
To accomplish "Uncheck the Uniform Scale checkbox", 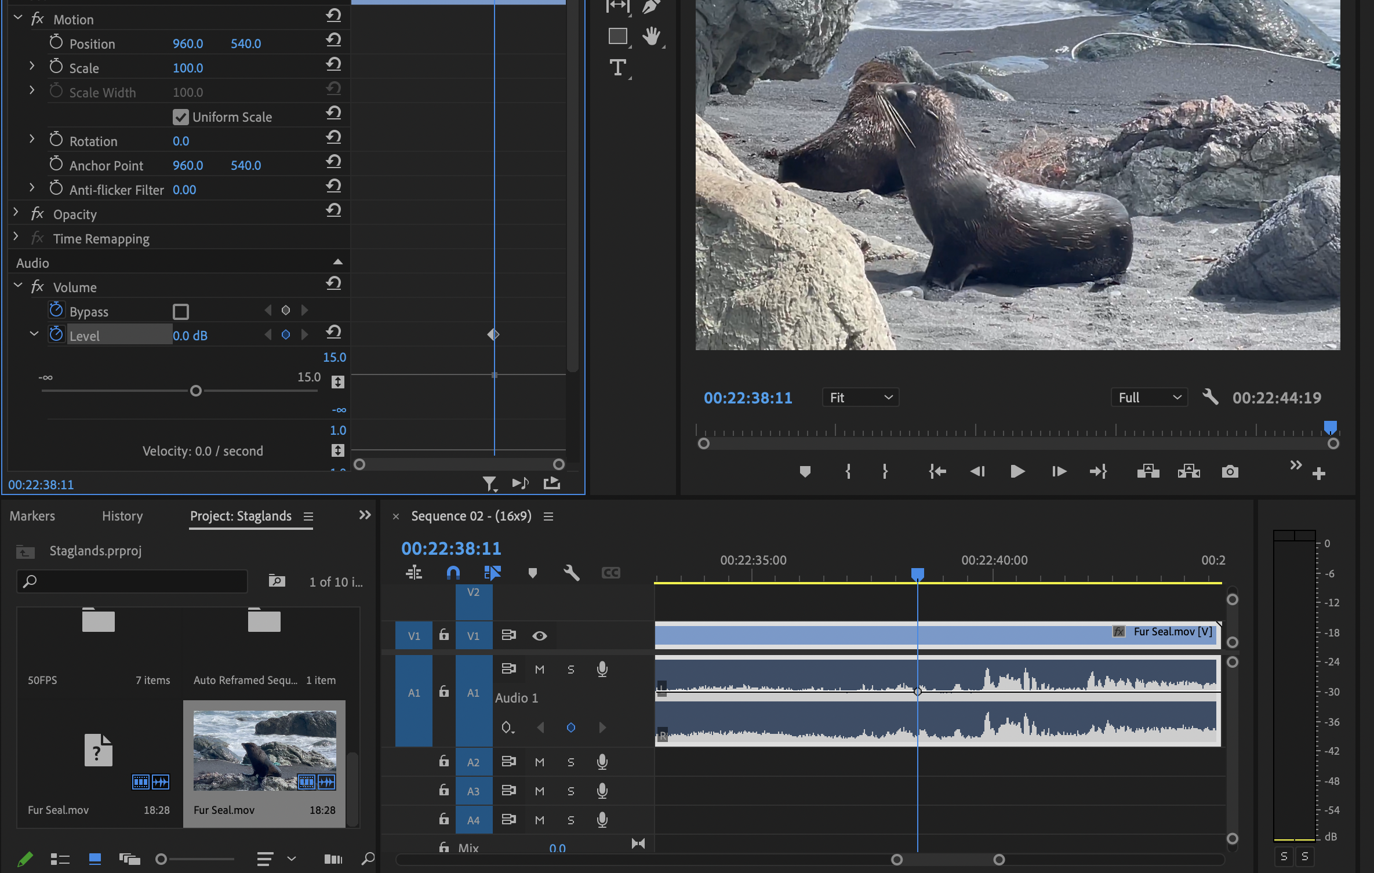I will (181, 117).
